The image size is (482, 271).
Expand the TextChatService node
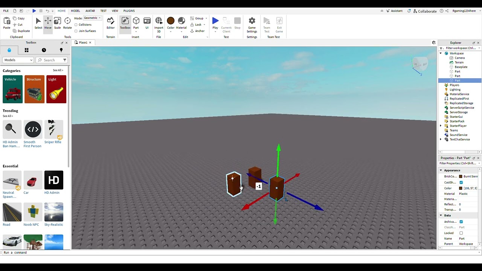(x=441, y=139)
